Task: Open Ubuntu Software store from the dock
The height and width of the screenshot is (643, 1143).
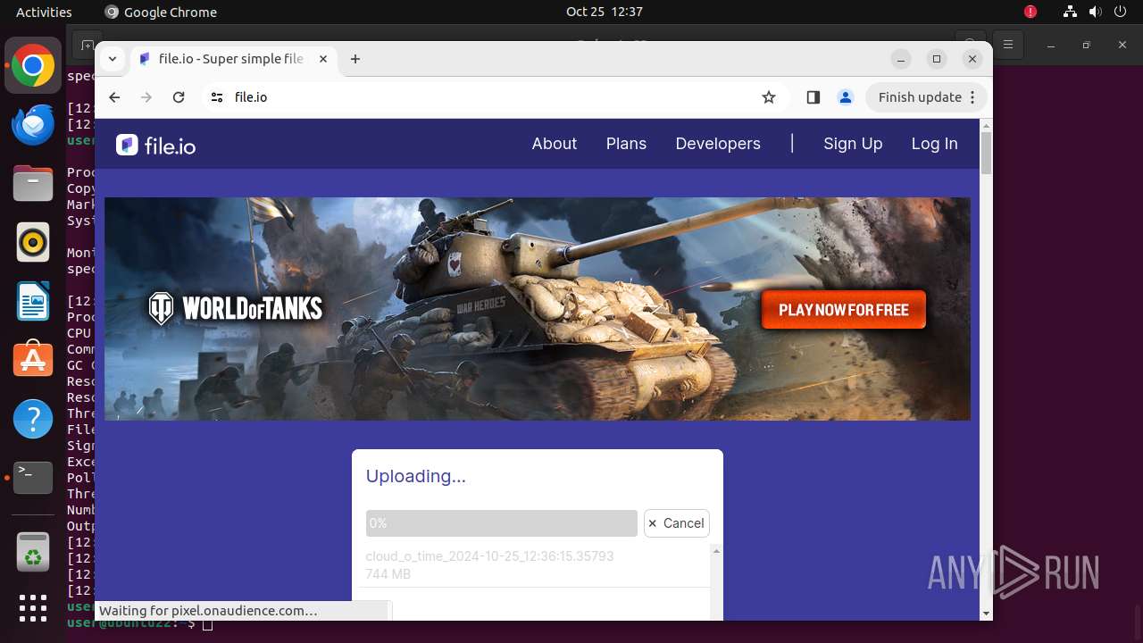Action: pyautogui.click(x=33, y=359)
